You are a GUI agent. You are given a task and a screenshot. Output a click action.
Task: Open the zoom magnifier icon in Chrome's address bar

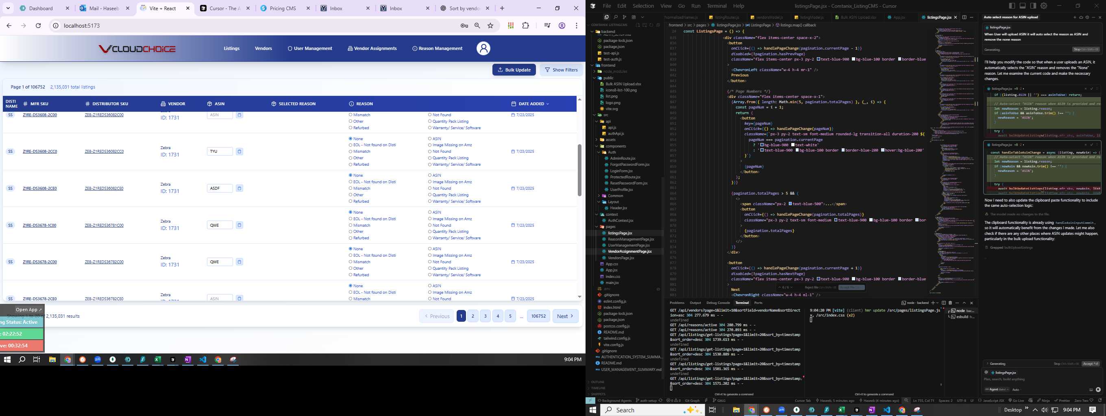(x=477, y=26)
